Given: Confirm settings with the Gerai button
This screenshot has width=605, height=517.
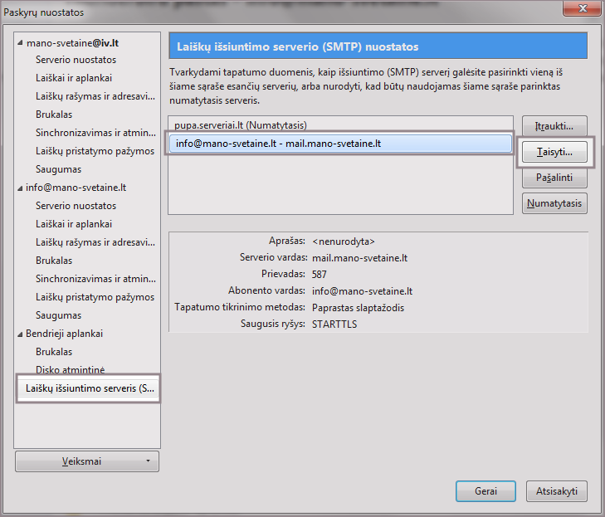Looking at the screenshot, I should (485, 490).
